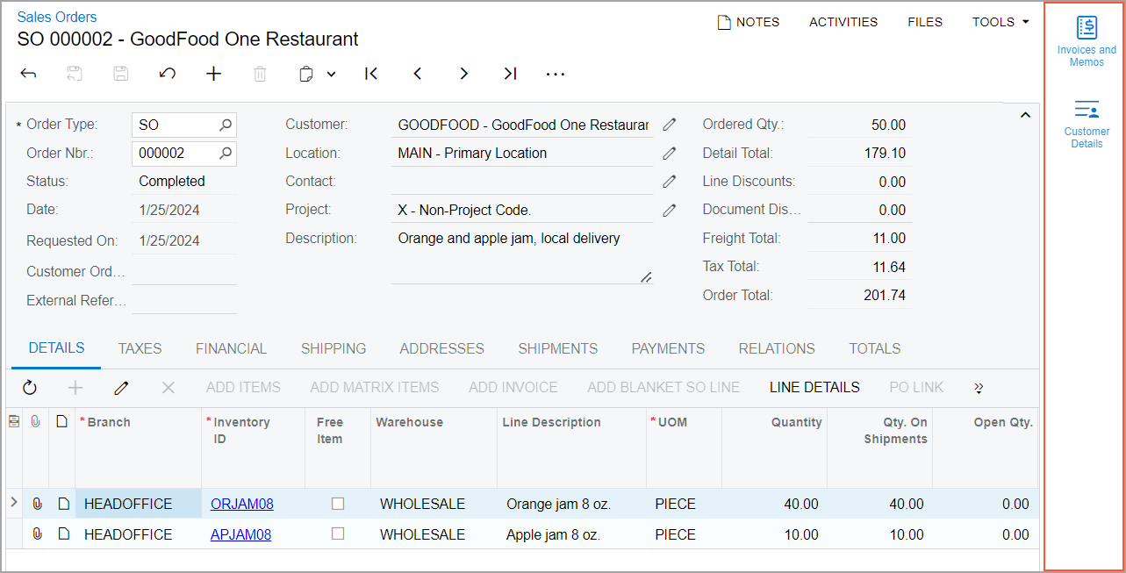Click the edit pencil next to Customer
This screenshot has width=1126, height=573.
click(670, 125)
